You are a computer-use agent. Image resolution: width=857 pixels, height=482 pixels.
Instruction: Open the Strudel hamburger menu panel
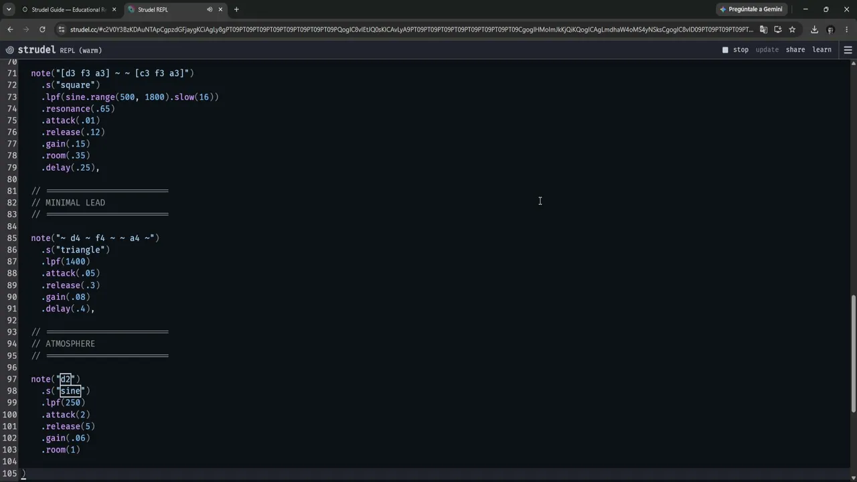(x=848, y=50)
